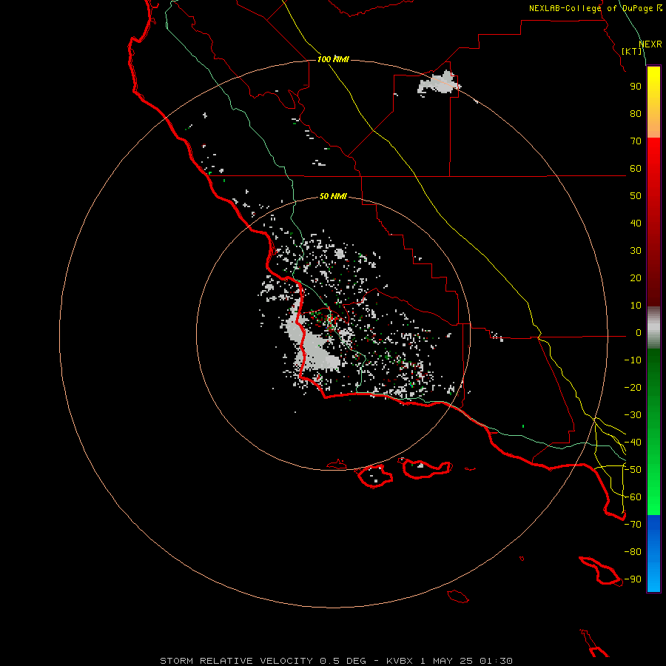
Task: Click the blue bottom segment of the color bar
Action: point(653,554)
